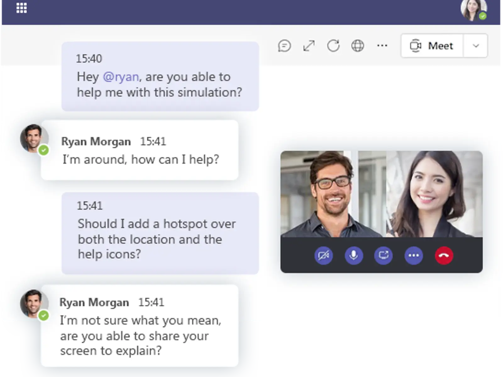Expand the Meet button dropdown

(x=475, y=46)
